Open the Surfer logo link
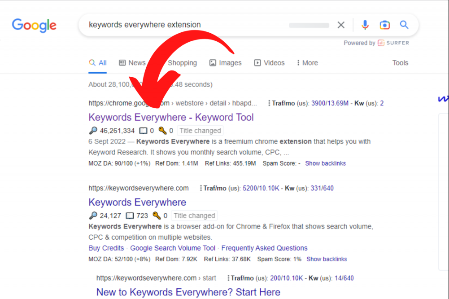This screenshot has width=449, height=299. tap(393, 43)
